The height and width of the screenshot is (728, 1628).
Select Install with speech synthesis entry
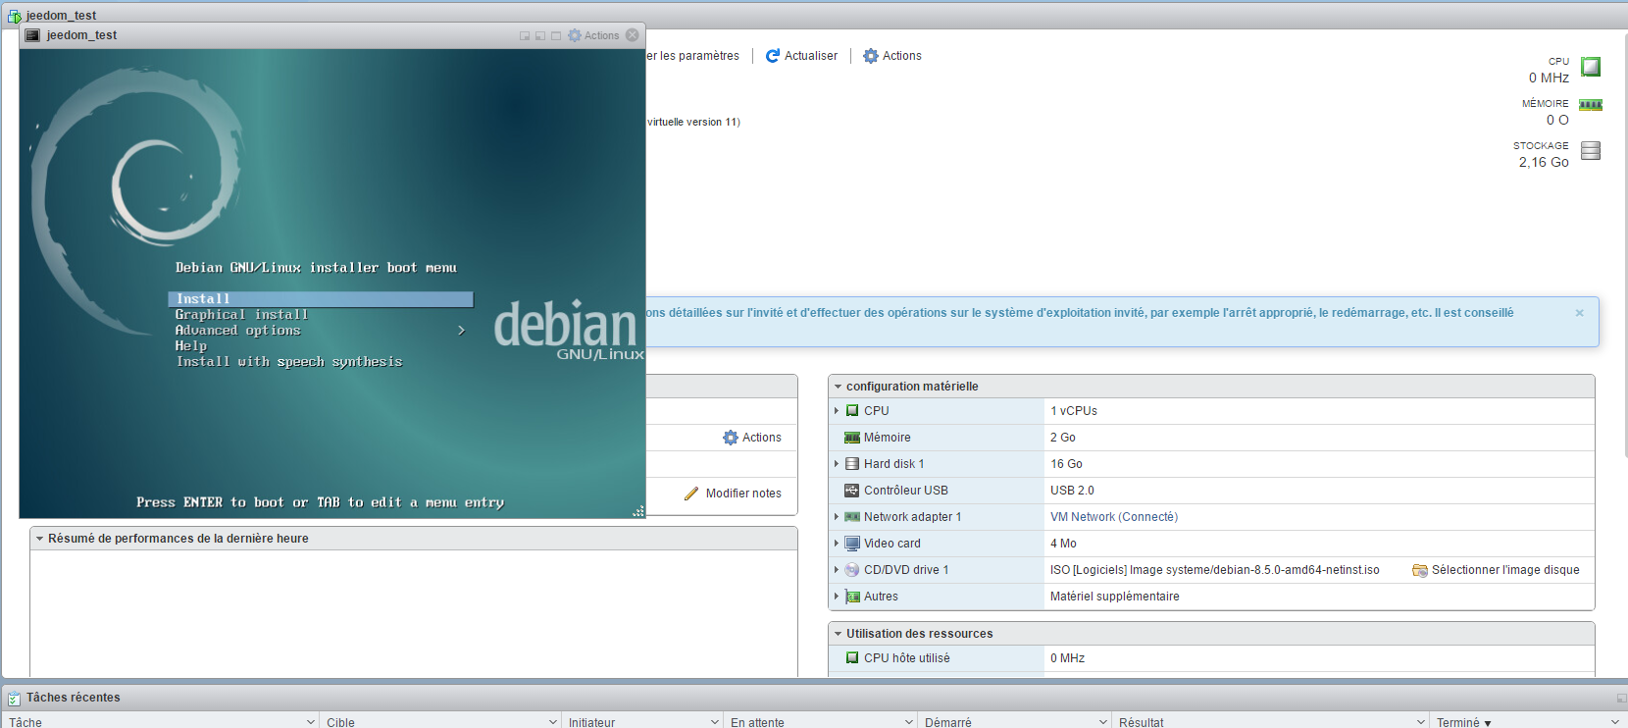289,362
